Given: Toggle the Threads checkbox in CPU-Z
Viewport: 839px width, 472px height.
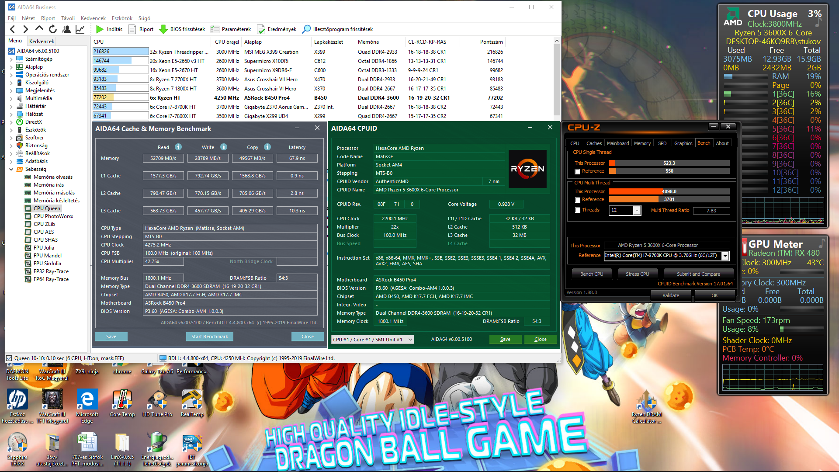Looking at the screenshot, I should coord(578,210).
